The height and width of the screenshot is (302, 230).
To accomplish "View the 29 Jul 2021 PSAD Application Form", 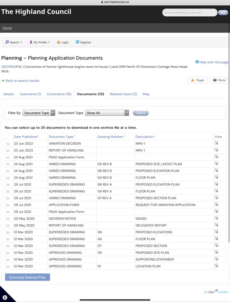I will 216,211.
